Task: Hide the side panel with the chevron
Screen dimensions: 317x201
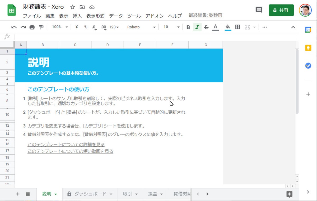Action: click(x=308, y=192)
